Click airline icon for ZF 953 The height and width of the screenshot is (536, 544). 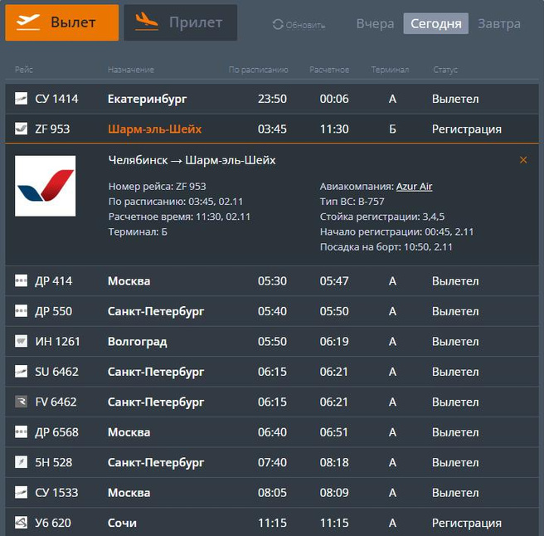pos(21,129)
